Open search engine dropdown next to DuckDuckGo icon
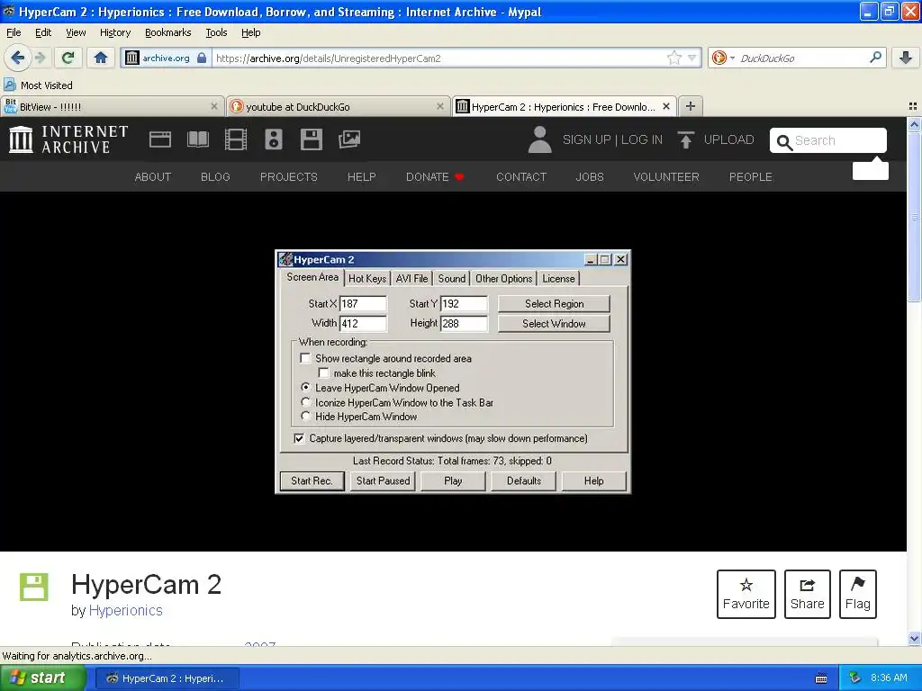Image resolution: width=922 pixels, height=691 pixels. point(732,58)
